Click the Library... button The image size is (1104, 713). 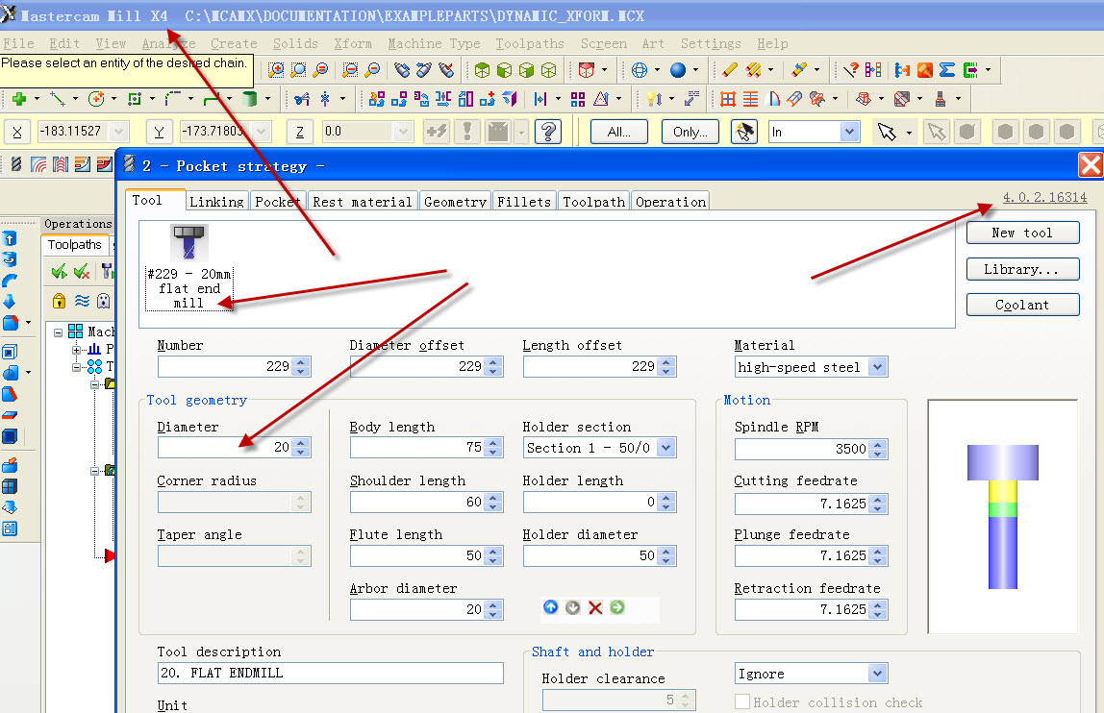(x=1022, y=269)
